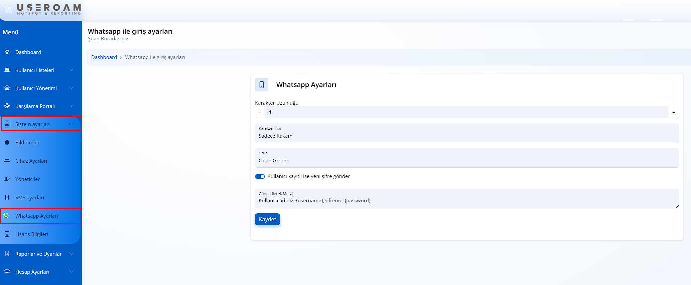The height and width of the screenshot is (285, 691).
Task: Toggle 'Kullanıcı kayıtlı ise yeni şifre gönder' switch
Action: coord(260,176)
